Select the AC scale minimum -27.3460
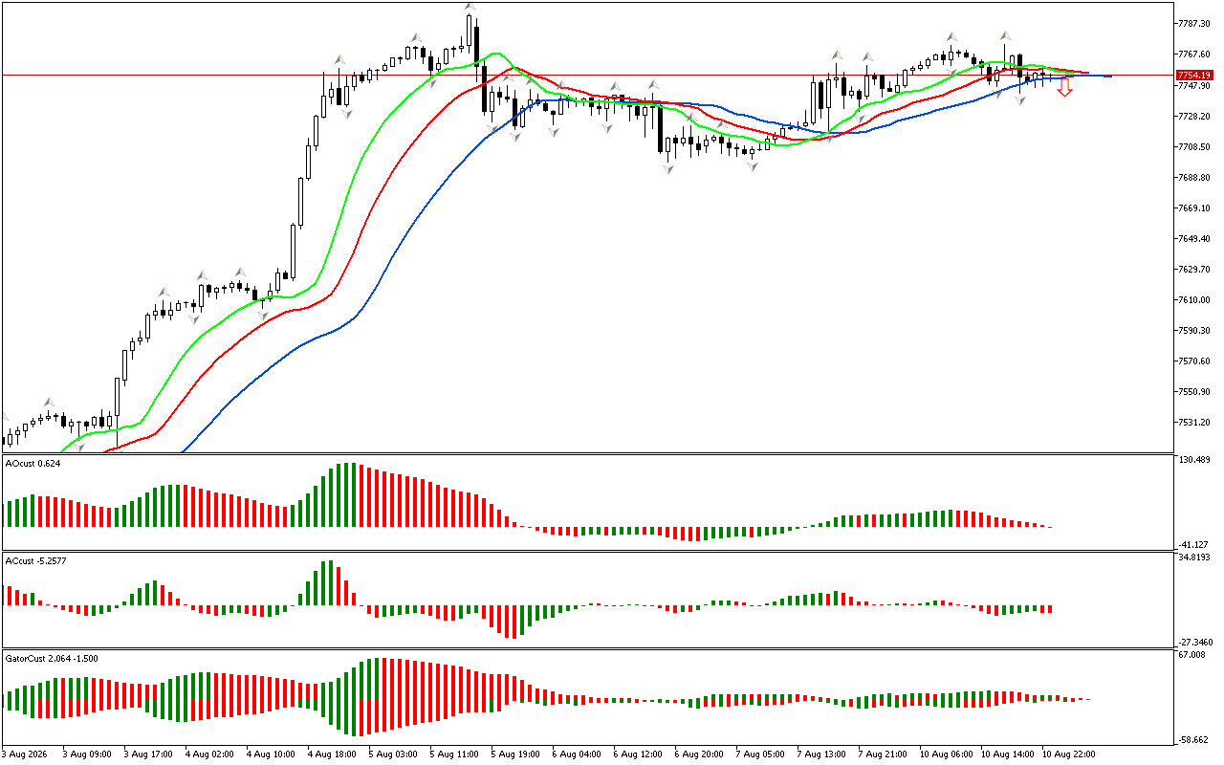Screen dimensions: 1224x765 pyautogui.click(x=1196, y=642)
